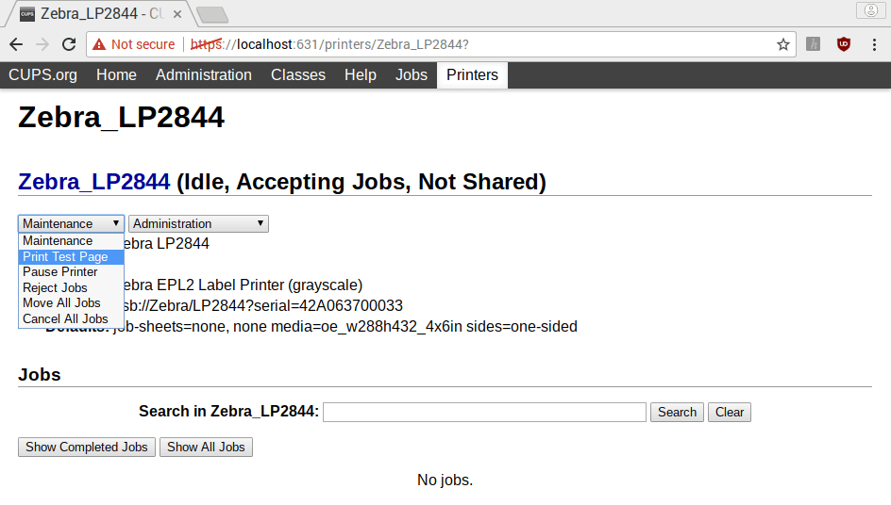Click the Zebra_LP2844 page heading
This screenshot has height=505, width=891.
click(x=121, y=118)
